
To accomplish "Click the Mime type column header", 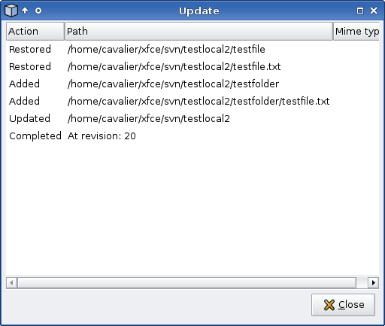I will tap(356, 31).
